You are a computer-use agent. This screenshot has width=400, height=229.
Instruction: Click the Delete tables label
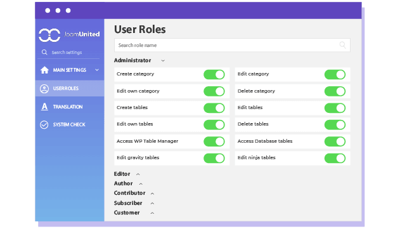253,124
